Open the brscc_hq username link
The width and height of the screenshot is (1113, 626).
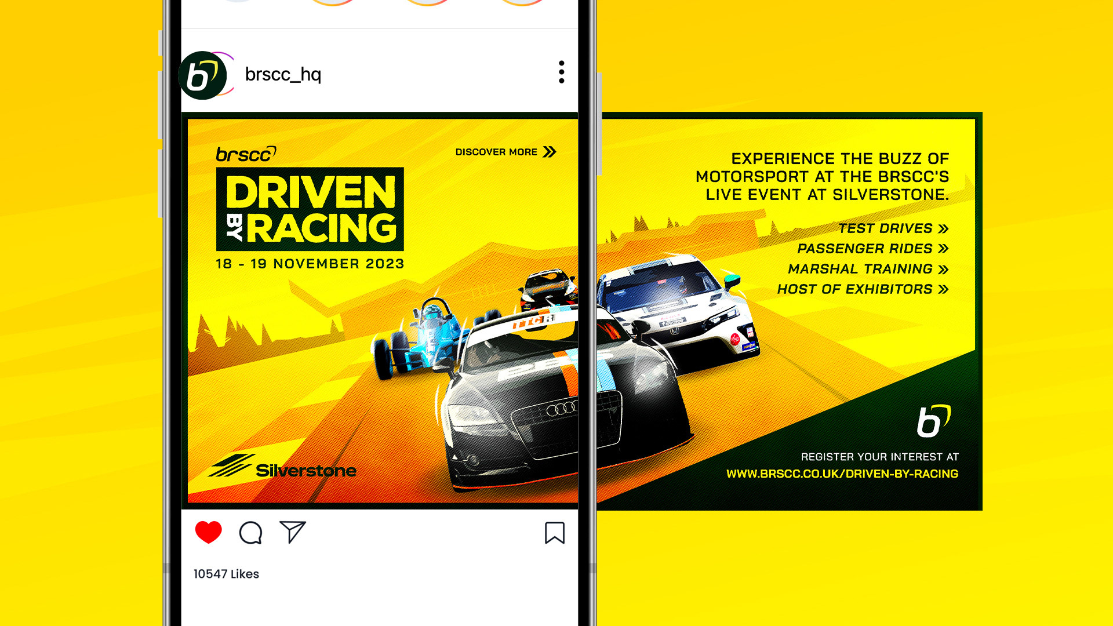point(283,75)
